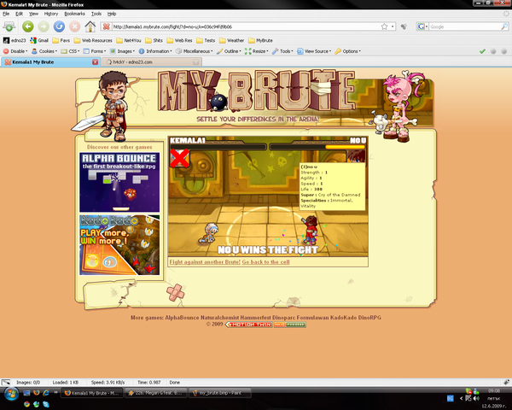The width and height of the screenshot is (512, 410).
Task: Expand the Disable dropdown in developer toolbar
Action: [15, 51]
